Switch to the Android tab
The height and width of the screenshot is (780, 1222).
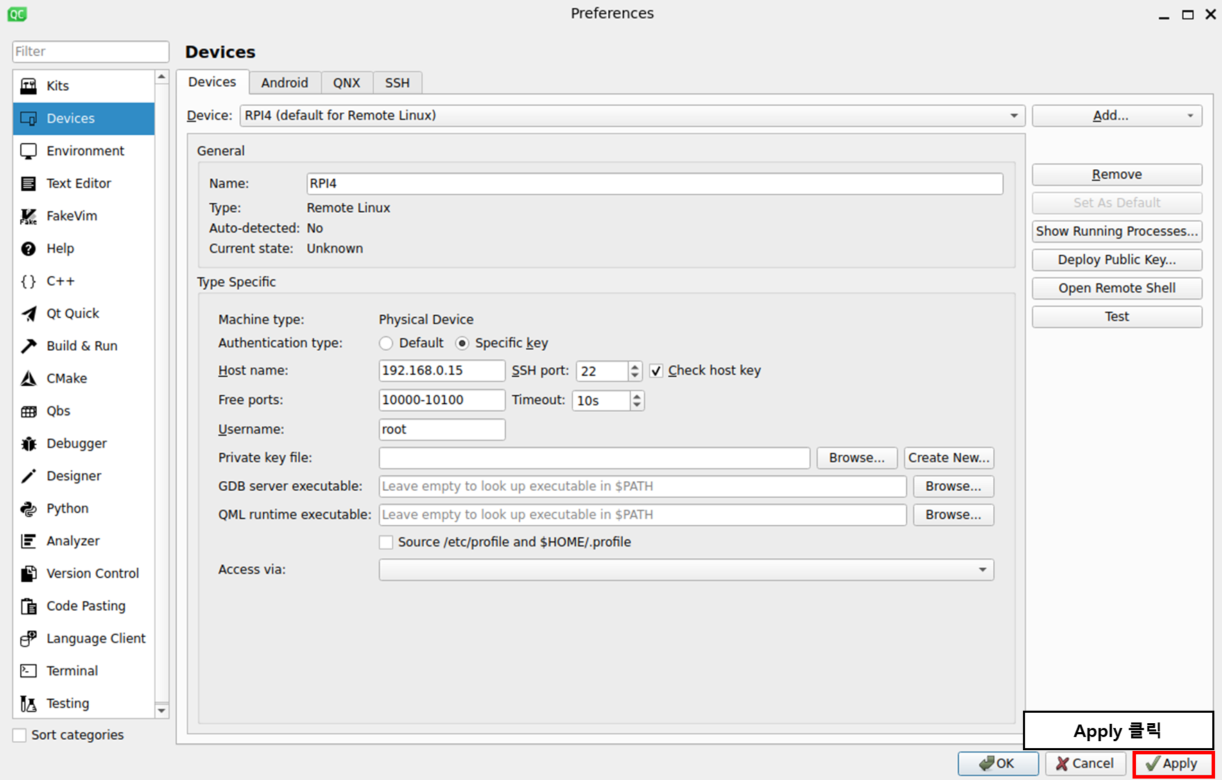click(x=285, y=83)
